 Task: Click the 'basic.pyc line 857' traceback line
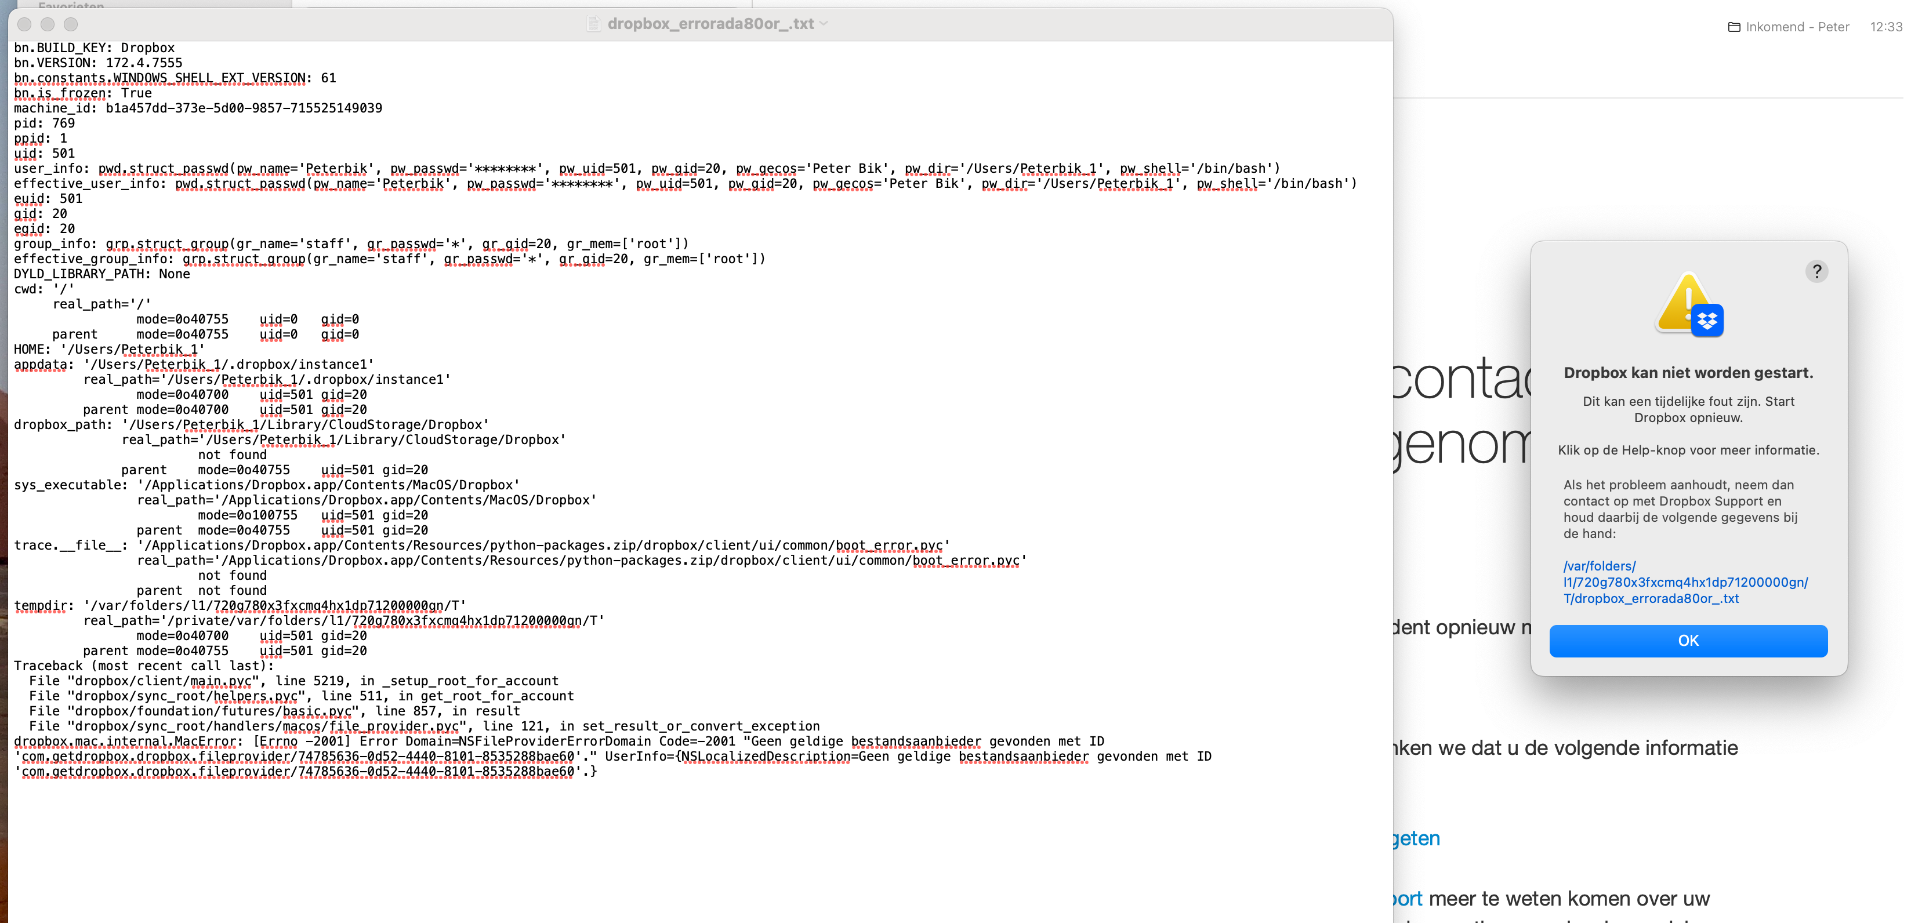tap(274, 711)
